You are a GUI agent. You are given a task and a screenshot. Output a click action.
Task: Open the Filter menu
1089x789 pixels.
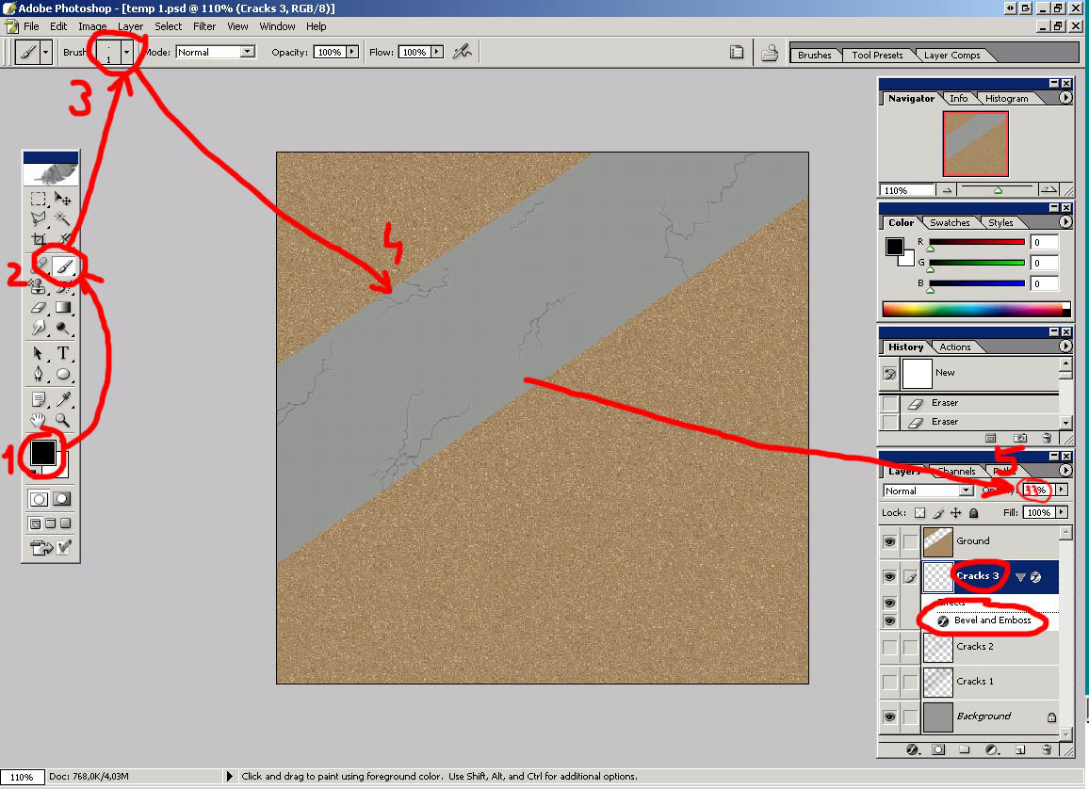(204, 26)
